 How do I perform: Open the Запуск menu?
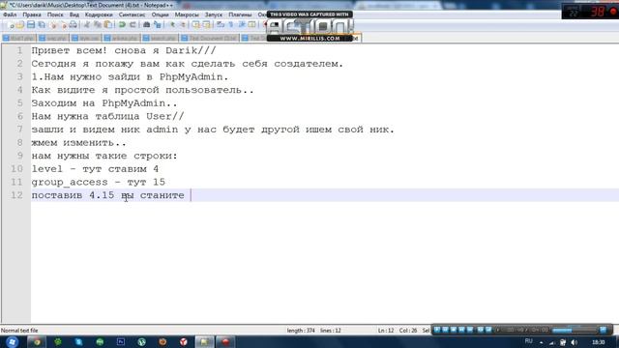(x=214, y=14)
